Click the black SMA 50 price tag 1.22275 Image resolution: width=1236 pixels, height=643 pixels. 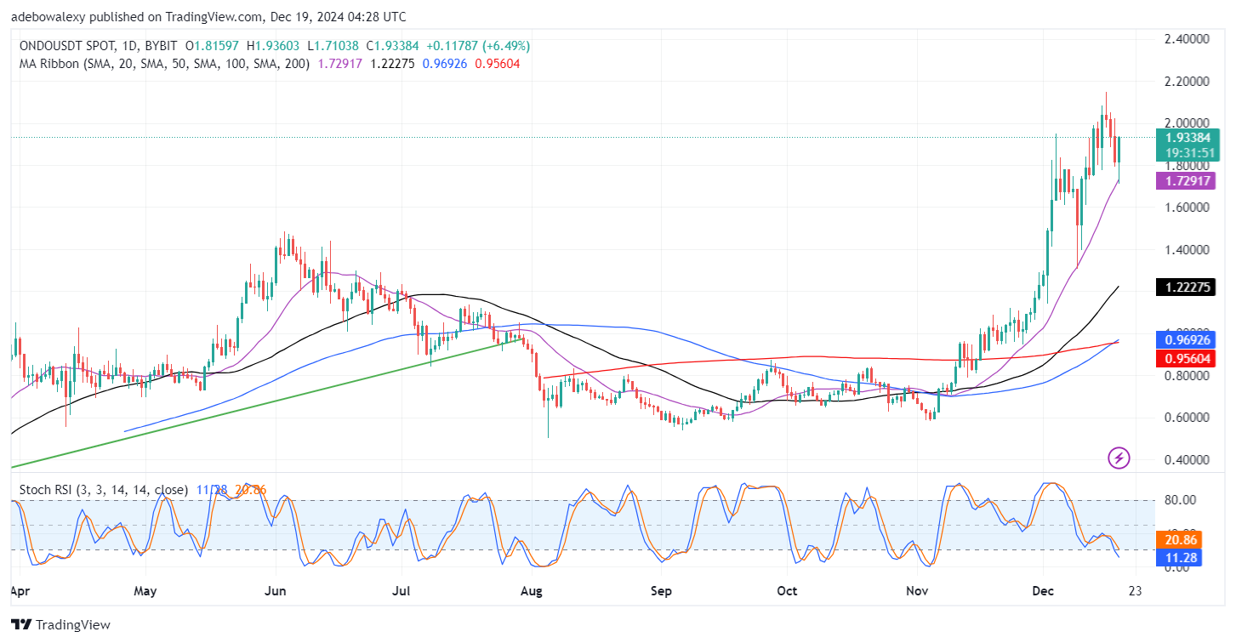pos(1185,287)
